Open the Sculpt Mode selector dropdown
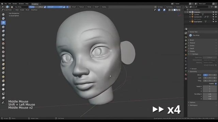This screenshot has width=218, height=122. coord(7,10)
